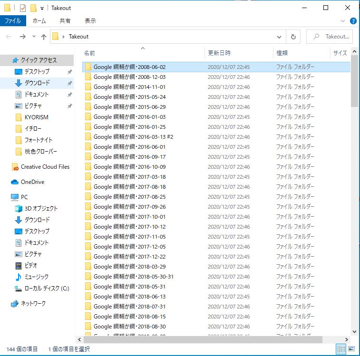
Task: Select folder dated 2015-05-24
Action: click(x=216, y=97)
